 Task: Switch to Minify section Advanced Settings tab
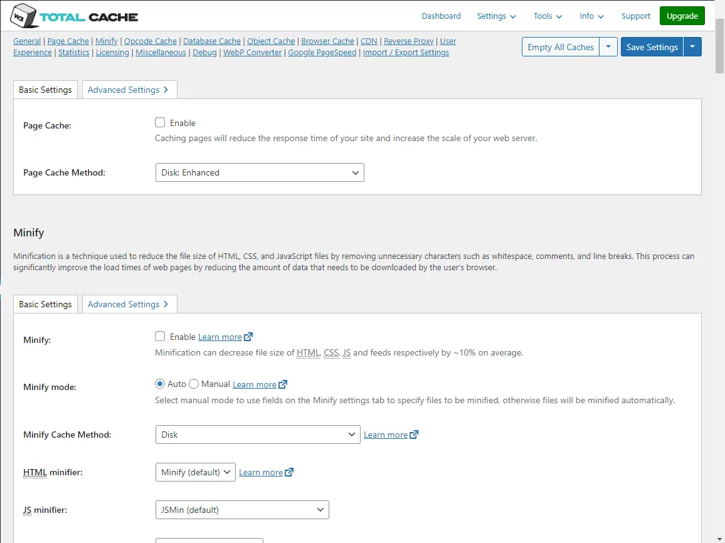pos(129,304)
